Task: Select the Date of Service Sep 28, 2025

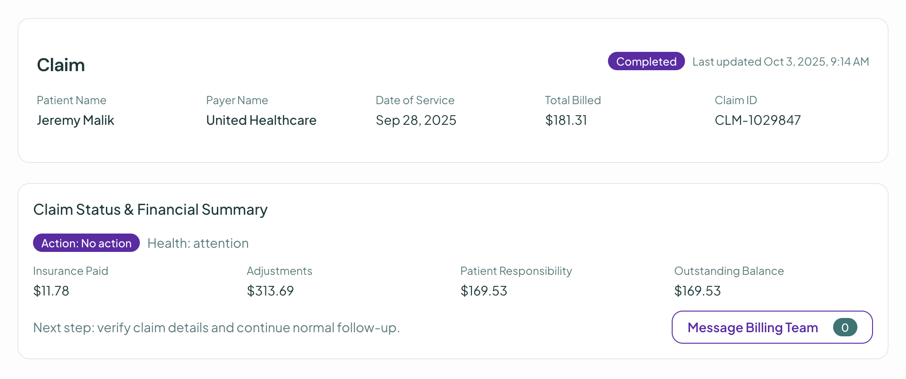Action: click(416, 120)
